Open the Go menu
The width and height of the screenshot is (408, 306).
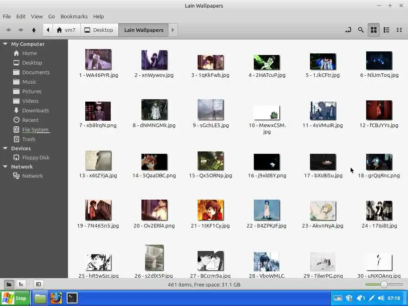coord(51,16)
